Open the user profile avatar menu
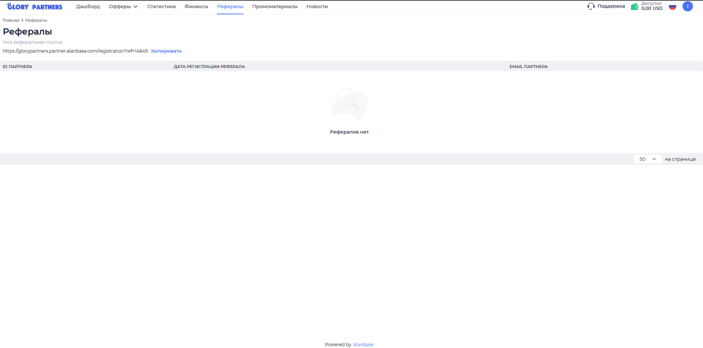The image size is (703, 348). pos(687,7)
